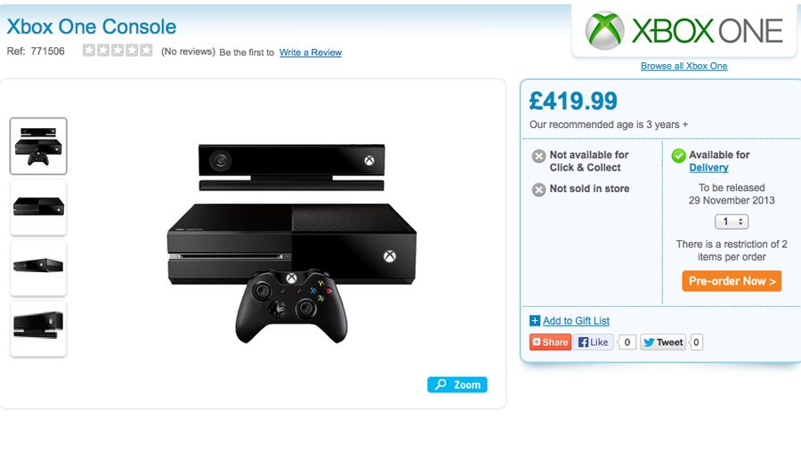Select the third thumbnail showing console side
This screenshot has width=801, height=450.
38,268
